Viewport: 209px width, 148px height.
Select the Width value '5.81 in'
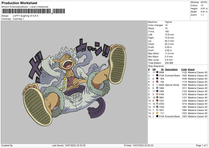pos(204,12)
